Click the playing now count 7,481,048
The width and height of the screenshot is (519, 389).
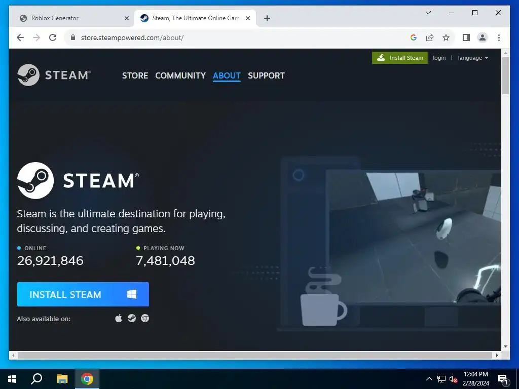(166, 261)
